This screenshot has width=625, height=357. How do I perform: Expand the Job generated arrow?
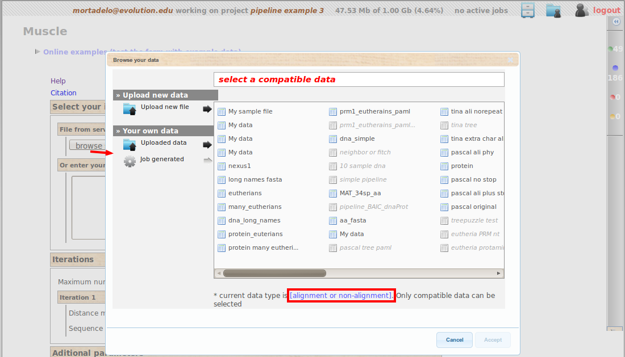coord(207,161)
